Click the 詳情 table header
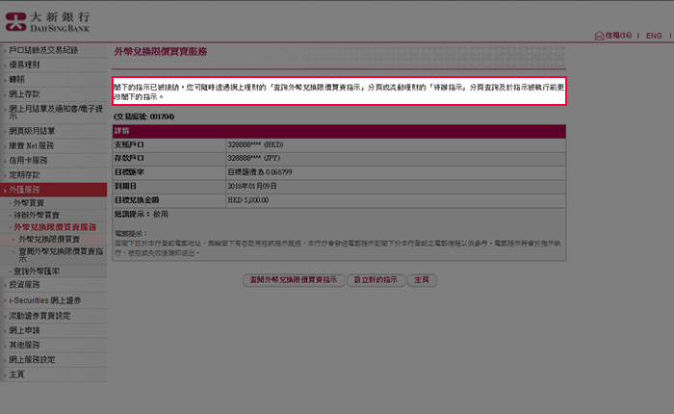 point(339,131)
